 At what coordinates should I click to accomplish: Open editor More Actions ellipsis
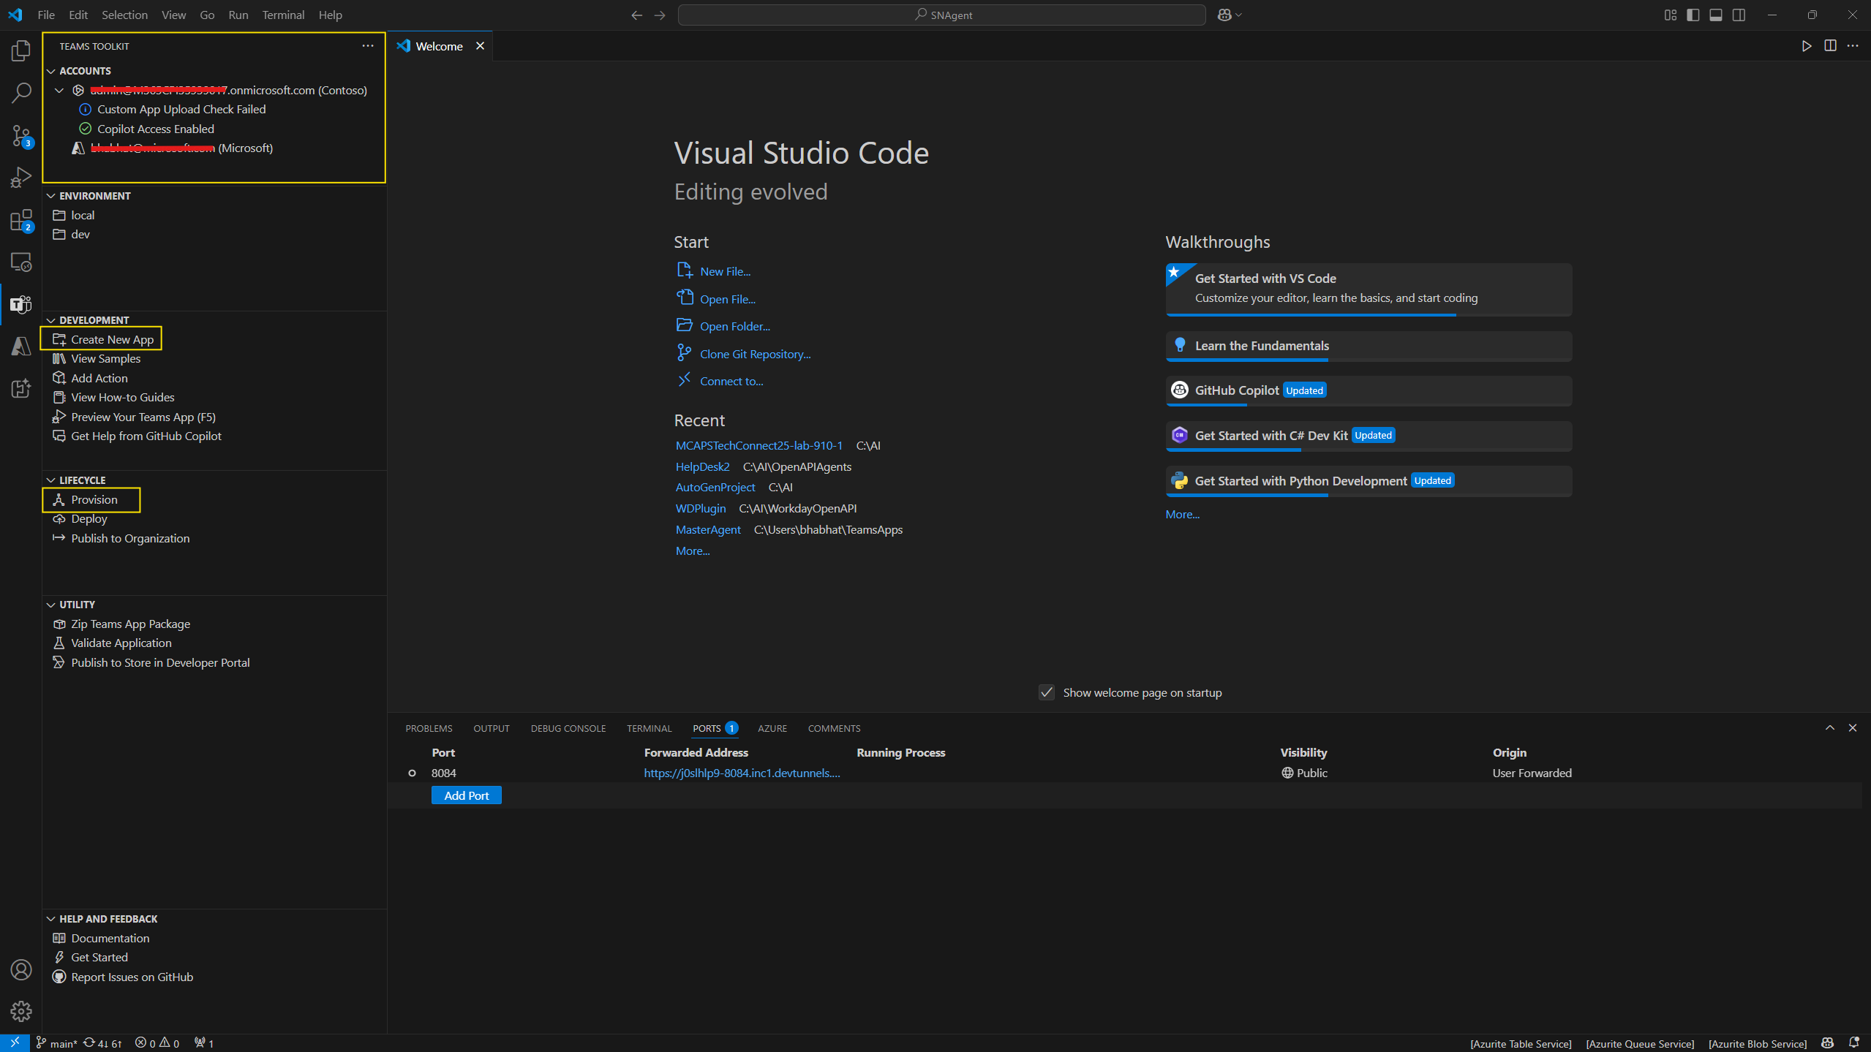(x=1853, y=46)
